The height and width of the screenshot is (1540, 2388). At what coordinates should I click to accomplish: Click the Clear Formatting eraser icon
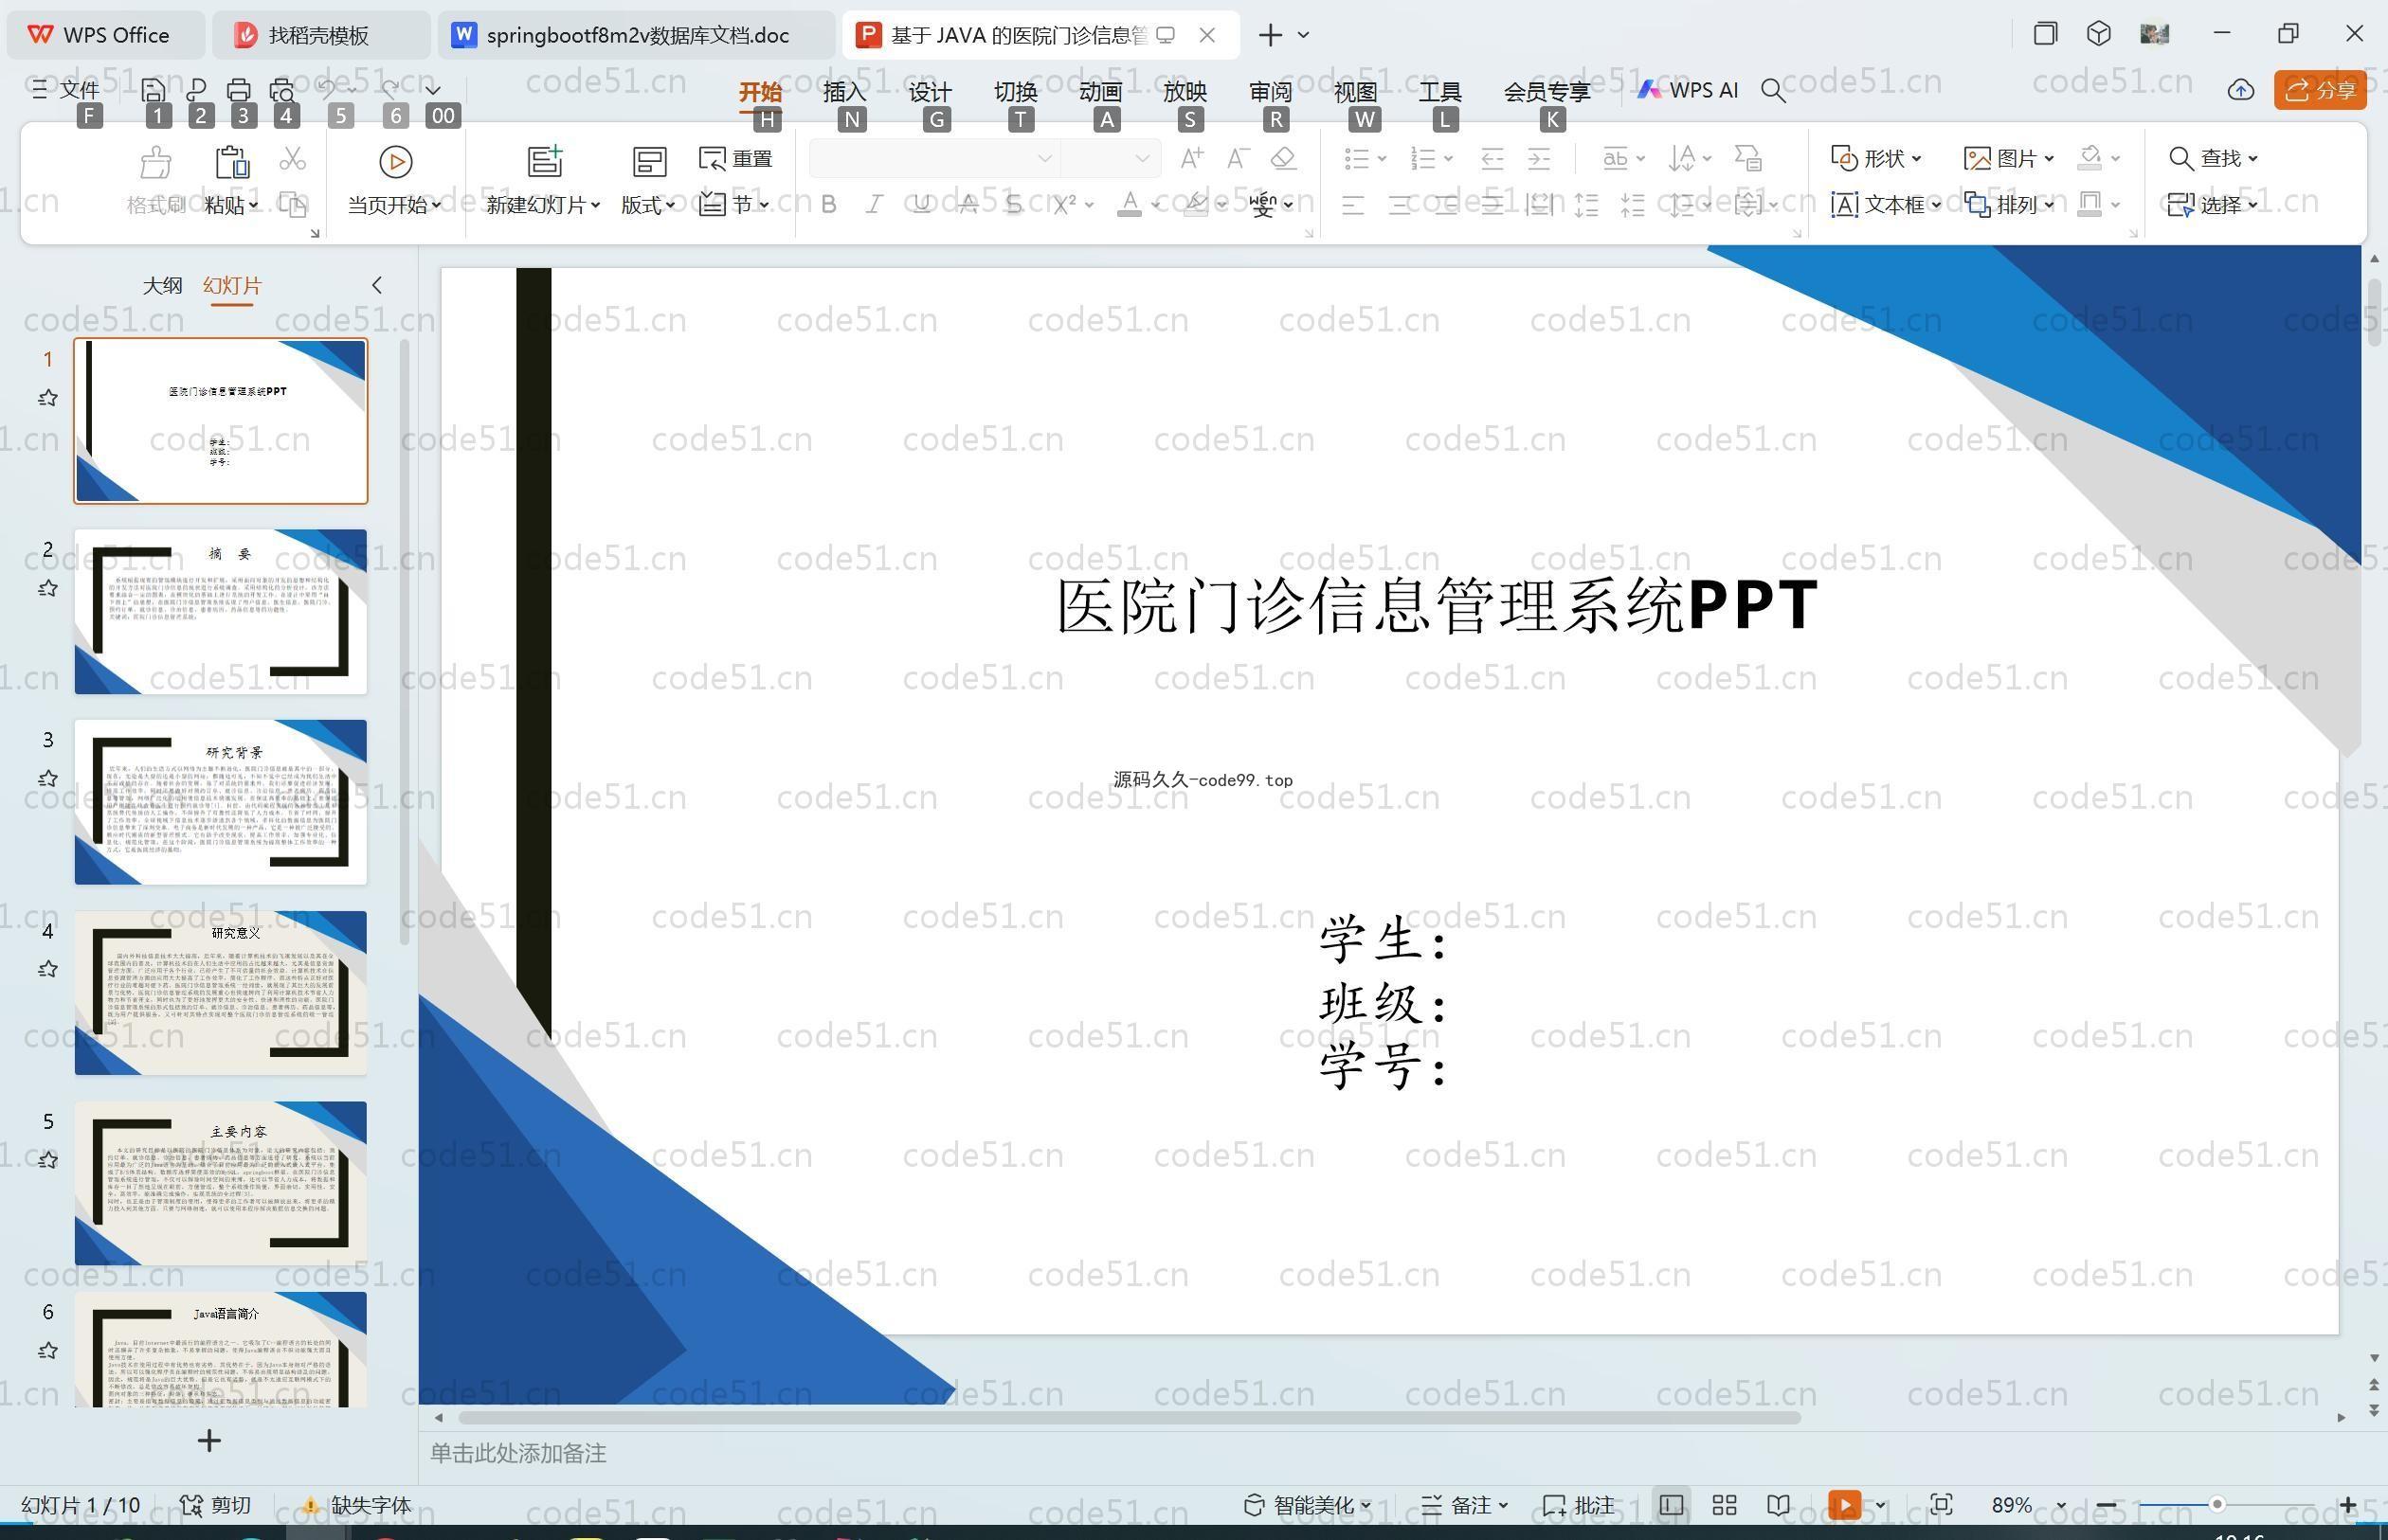(x=1283, y=158)
